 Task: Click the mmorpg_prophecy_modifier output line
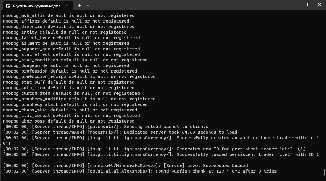click(79, 99)
